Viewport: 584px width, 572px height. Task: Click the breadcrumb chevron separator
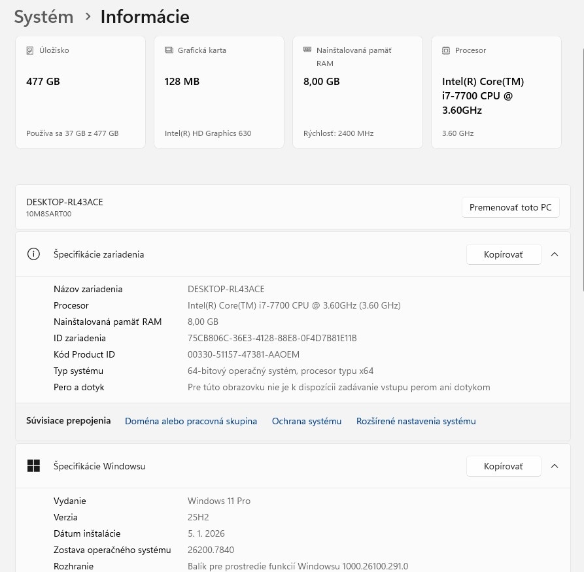[88, 17]
